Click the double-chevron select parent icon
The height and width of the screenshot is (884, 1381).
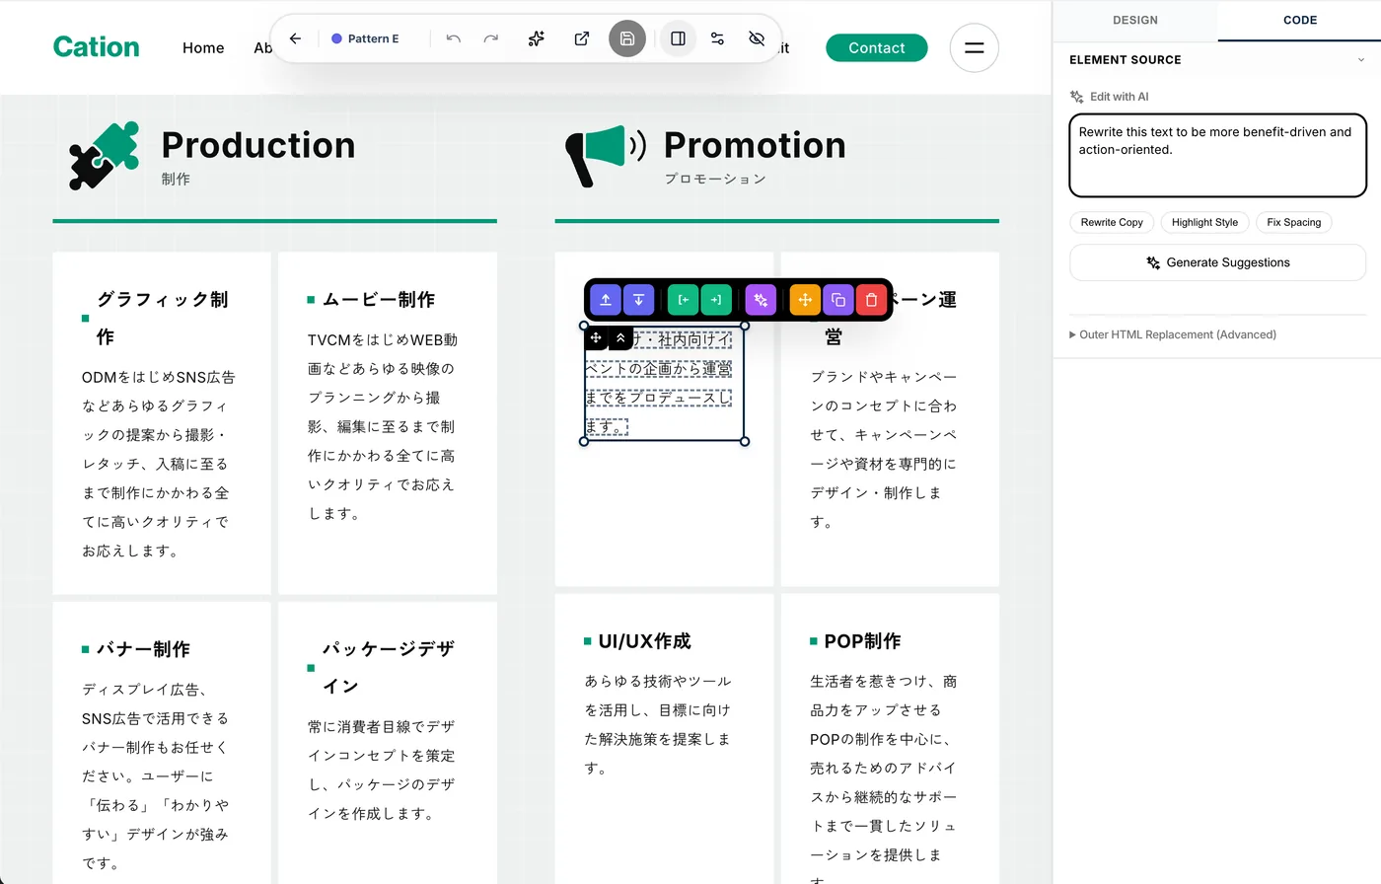coord(620,337)
